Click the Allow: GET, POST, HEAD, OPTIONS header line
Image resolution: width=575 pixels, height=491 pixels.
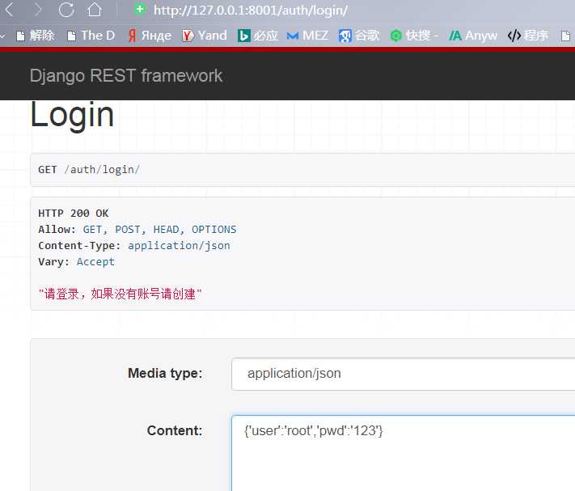[137, 229]
